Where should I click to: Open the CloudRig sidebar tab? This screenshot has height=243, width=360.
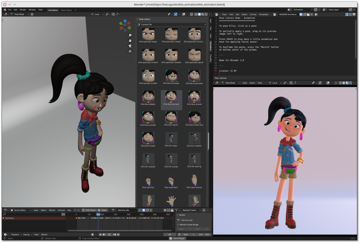(x=210, y=58)
